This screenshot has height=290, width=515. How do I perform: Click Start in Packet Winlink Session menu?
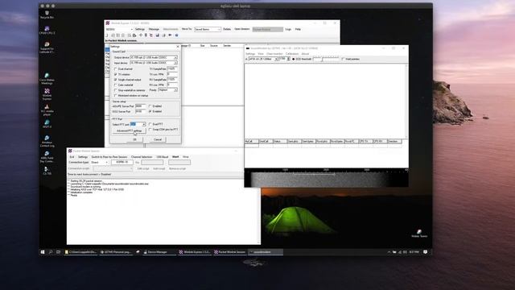(x=175, y=157)
